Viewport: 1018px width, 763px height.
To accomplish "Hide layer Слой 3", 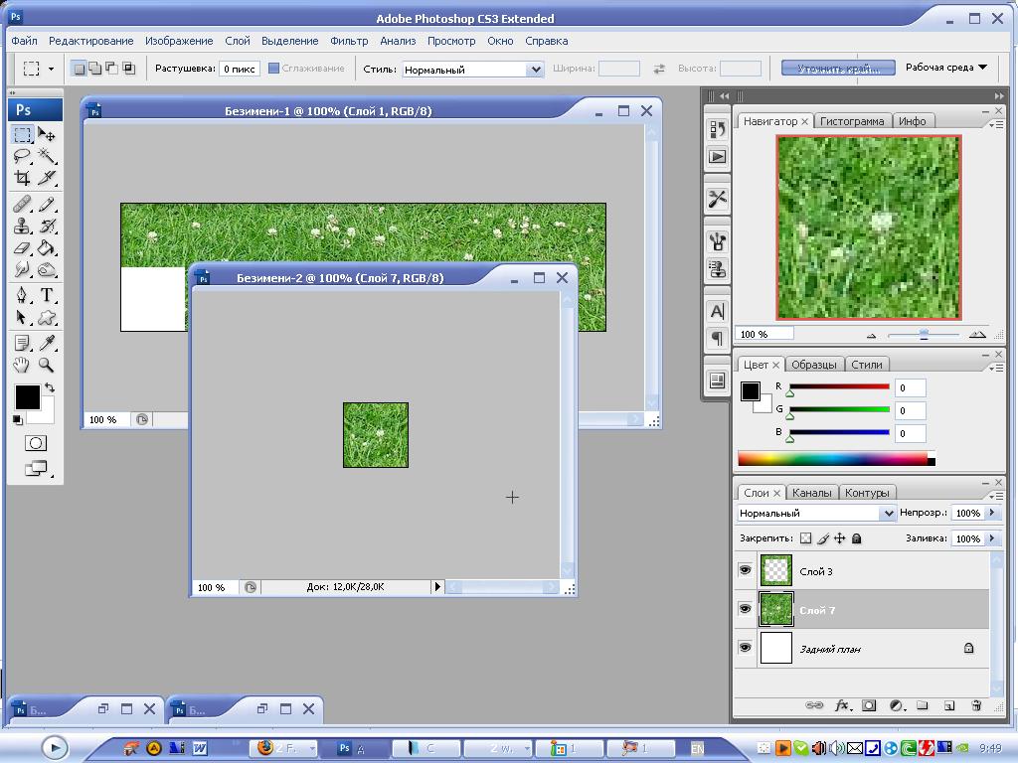I will tap(745, 570).
